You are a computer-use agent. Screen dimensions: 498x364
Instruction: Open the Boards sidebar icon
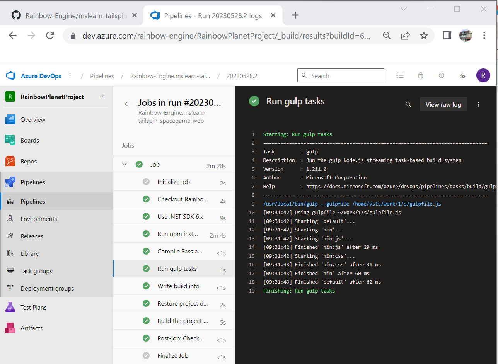(x=10, y=141)
